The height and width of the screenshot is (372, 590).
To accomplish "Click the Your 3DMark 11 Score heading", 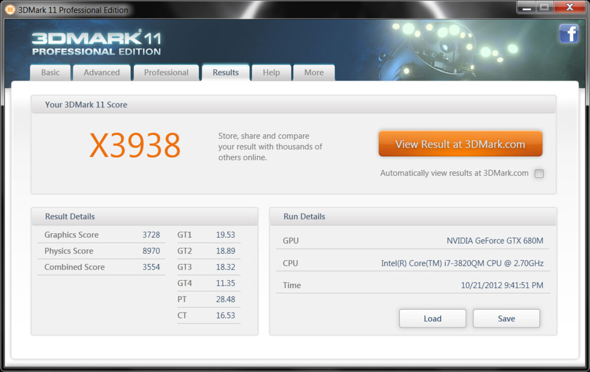I will tap(86, 104).
